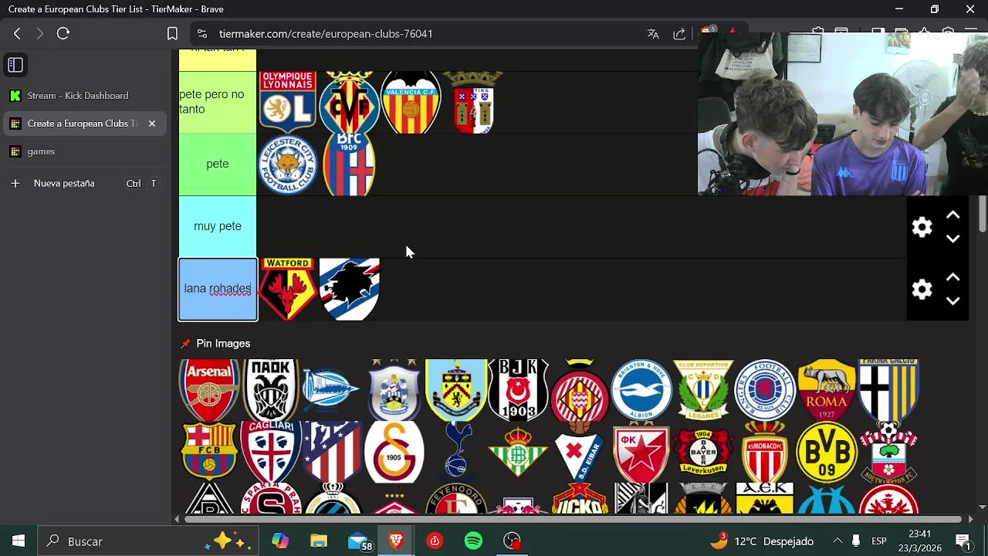Image resolution: width=988 pixels, height=556 pixels.
Task: Click the browser back arrow
Action: coord(17,34)
